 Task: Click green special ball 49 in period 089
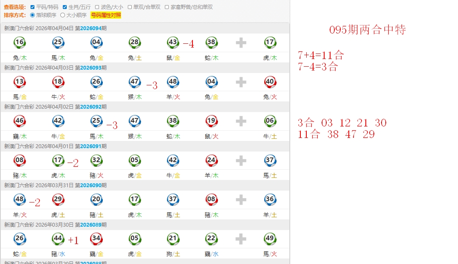tap(270, 239)
